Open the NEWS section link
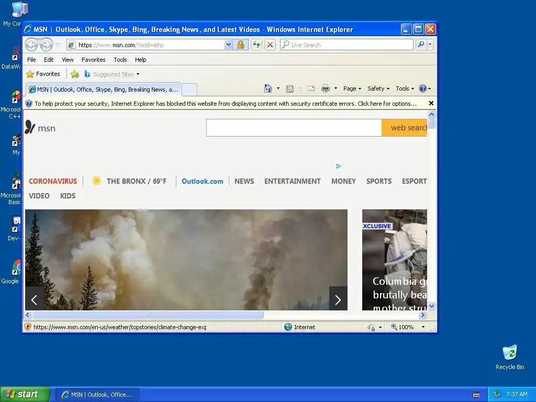Viewport: 536px width, 402px height. point(244,181)
